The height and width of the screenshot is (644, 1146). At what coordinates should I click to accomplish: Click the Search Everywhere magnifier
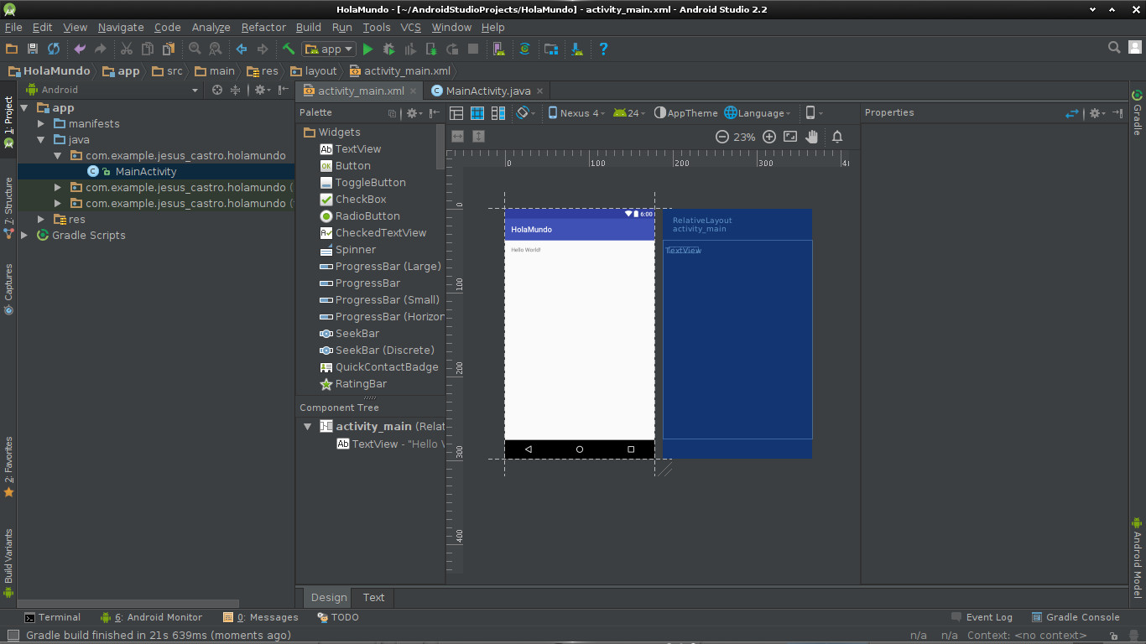pyautogui.click(x=1114, y=48)
